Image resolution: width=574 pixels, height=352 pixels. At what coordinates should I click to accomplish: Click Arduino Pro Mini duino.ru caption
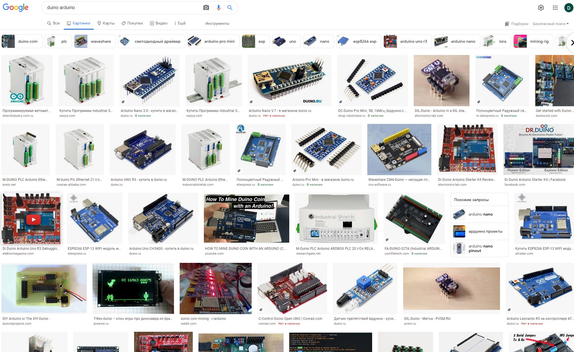323,180
